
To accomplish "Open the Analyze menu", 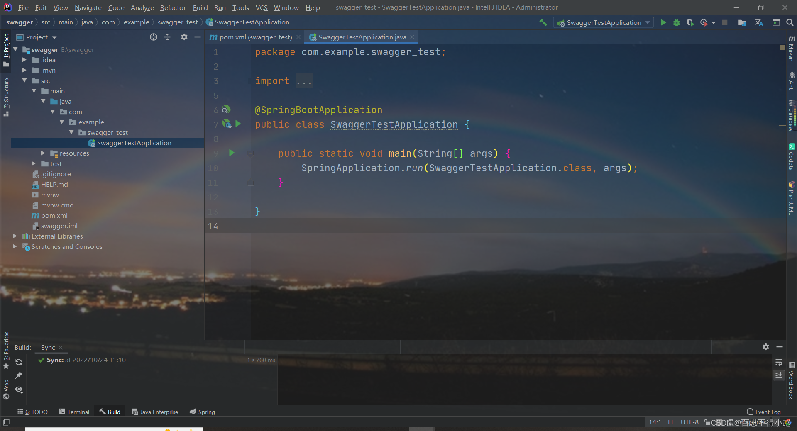I will point(142,7).
